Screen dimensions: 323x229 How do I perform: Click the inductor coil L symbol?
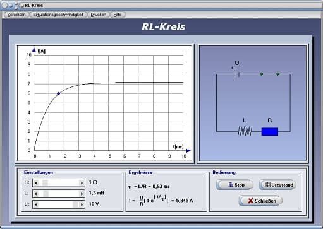[x=245, y=131]
